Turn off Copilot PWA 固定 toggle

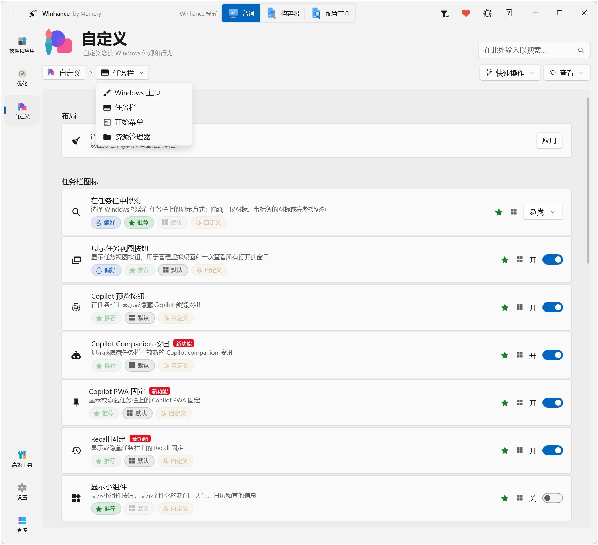click(552, 403)
